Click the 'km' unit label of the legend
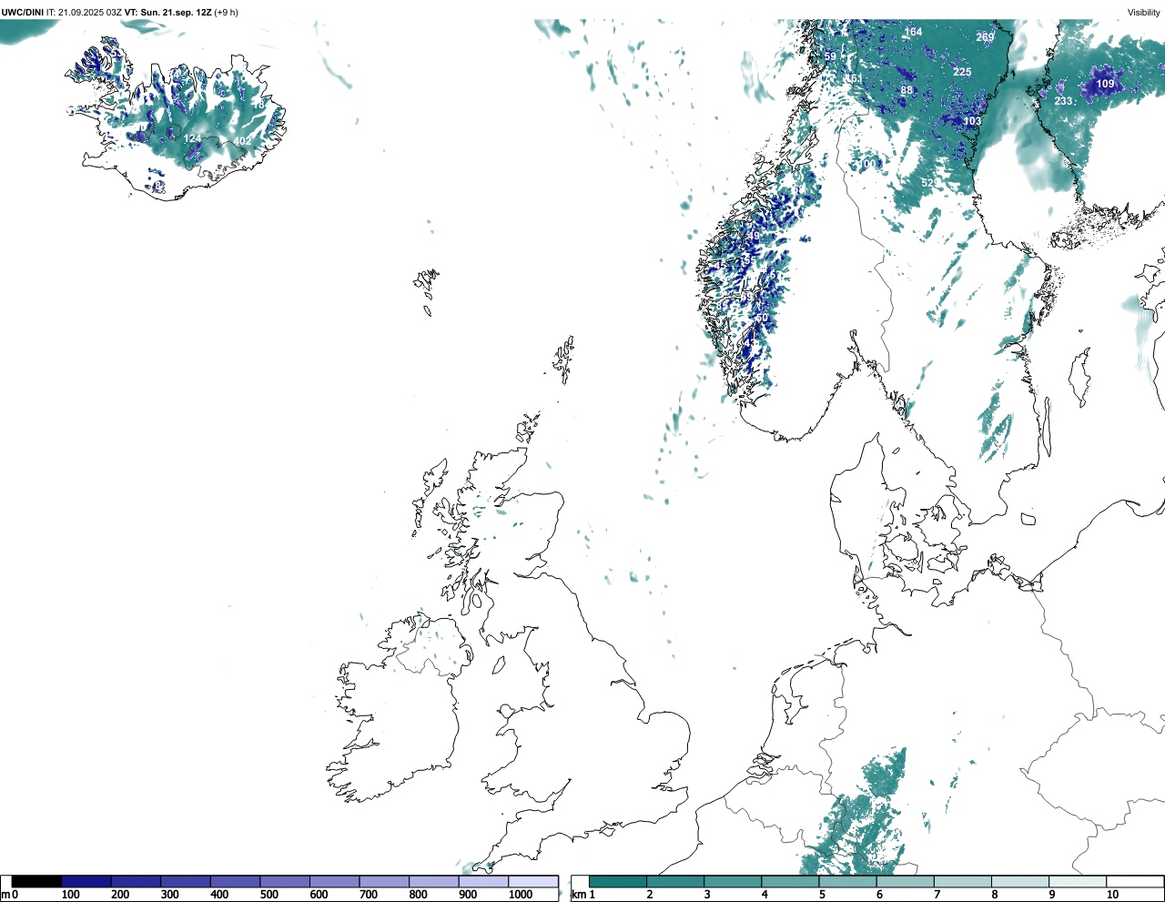 (x=578, y=896)
